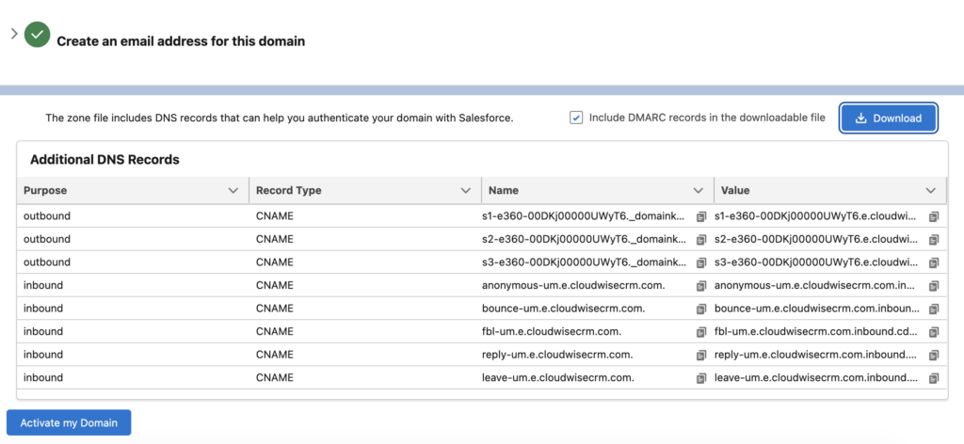The height and width of the screenshot is (444, 964).
Task: Toggle Include DMARC records checkbox
Action: (x=576, y=118)
